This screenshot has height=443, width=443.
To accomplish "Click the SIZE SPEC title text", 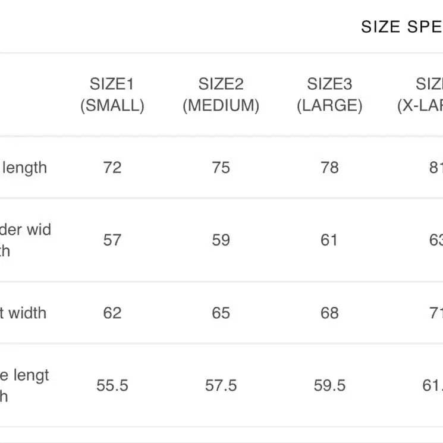I will 402,27.
